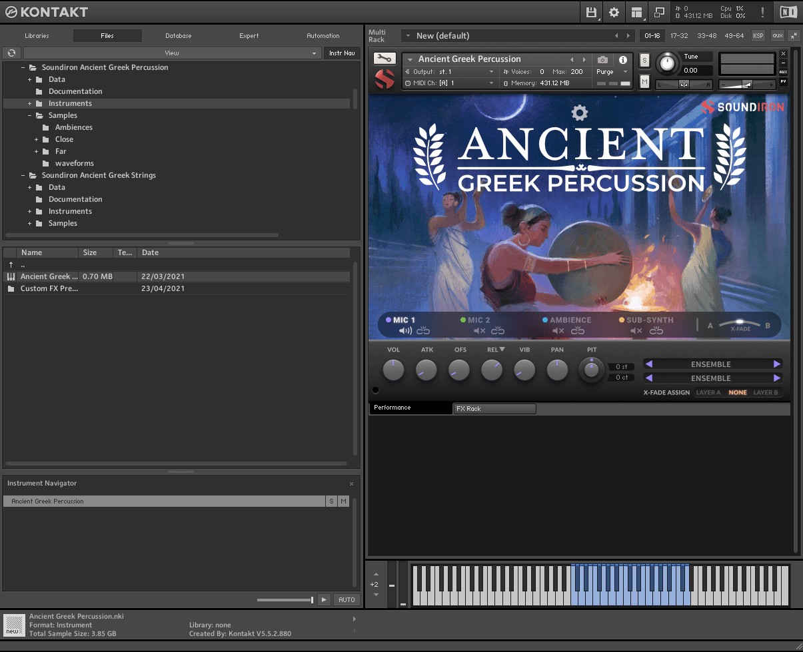Click the rack minimize arrows icon

pyautogui.click(x=794, y=36)
